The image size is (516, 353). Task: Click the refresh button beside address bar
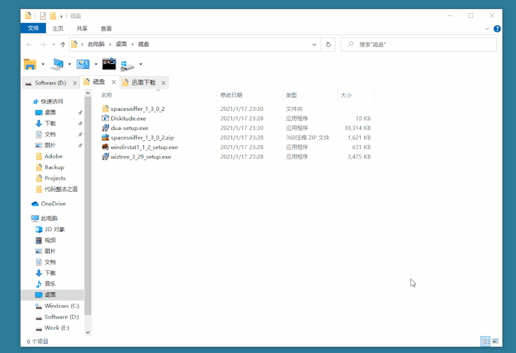click(328, 44)
